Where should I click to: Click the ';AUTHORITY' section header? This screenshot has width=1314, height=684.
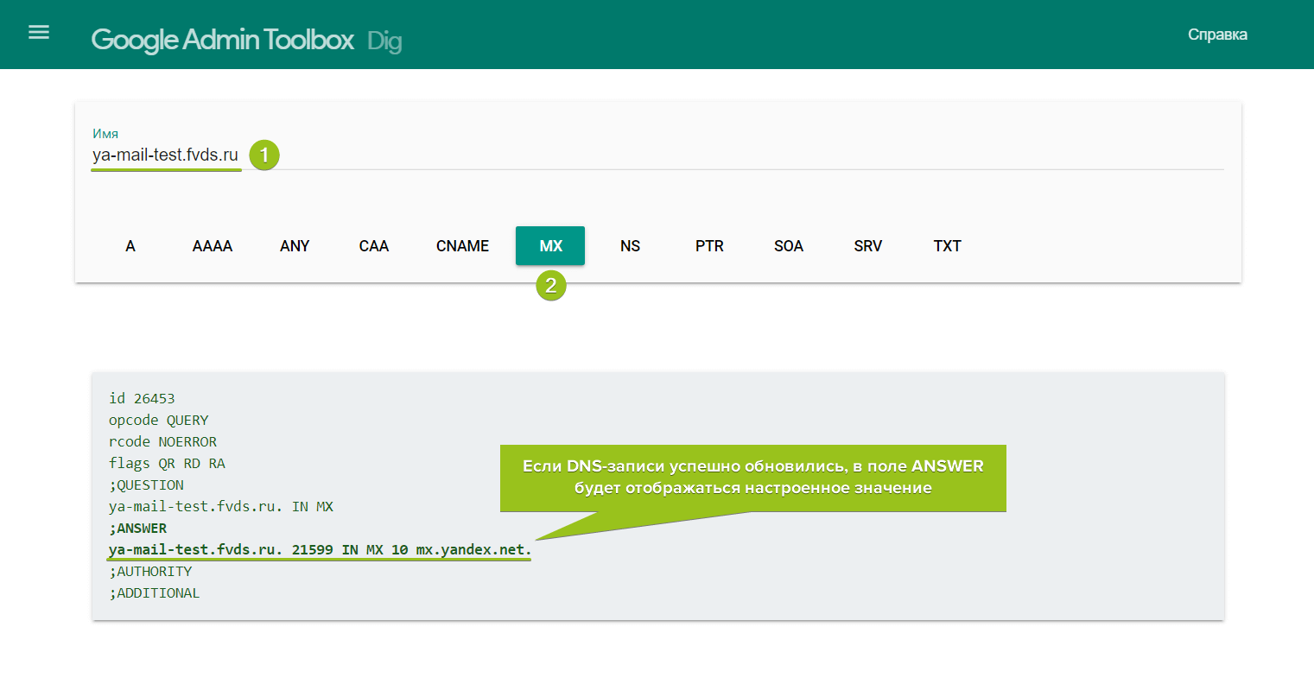151,571
